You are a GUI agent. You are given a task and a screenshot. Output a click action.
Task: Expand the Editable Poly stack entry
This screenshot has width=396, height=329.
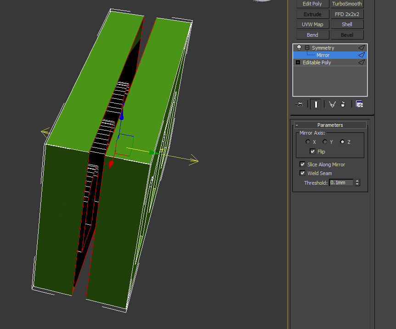[x=298, y=62]
